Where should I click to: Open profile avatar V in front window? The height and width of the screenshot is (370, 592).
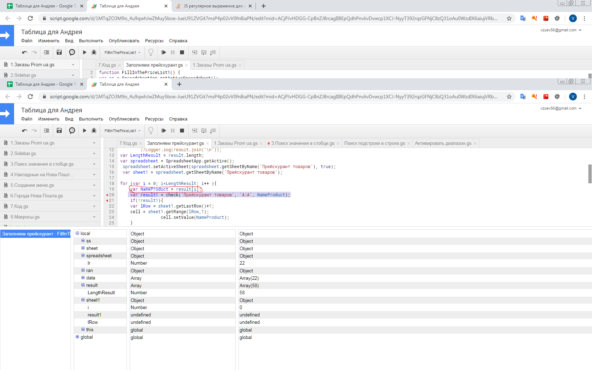(573, 97)
